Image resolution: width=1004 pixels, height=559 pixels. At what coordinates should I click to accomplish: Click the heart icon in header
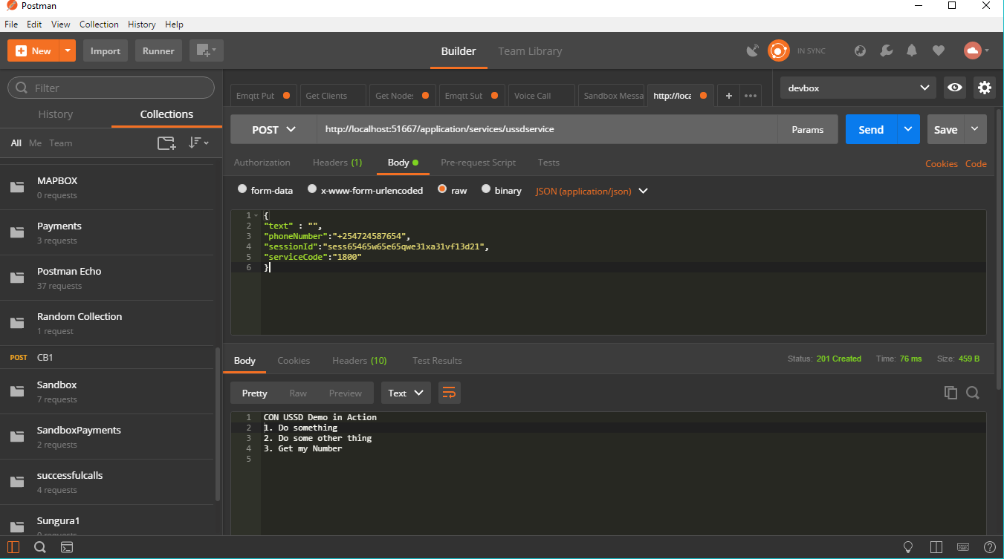click(x=938, y=51)
